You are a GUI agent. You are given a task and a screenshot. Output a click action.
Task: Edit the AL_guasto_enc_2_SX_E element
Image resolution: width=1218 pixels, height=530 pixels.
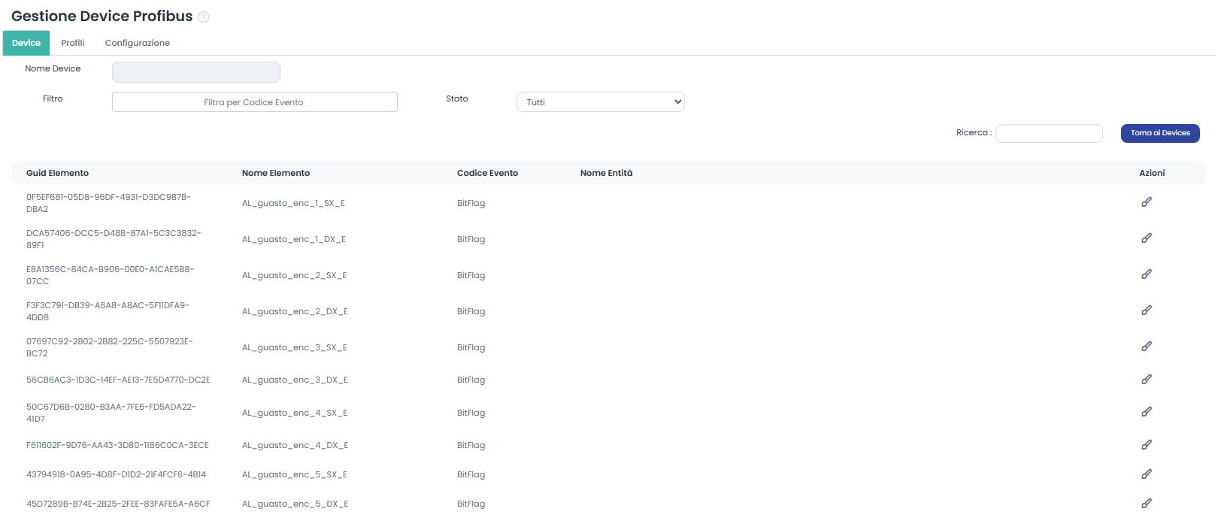coord(1146,274)
